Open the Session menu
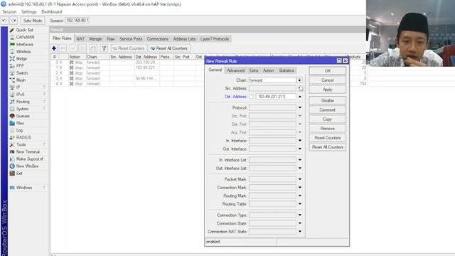The height and width of the screenshot is (256, 455). 9,12
